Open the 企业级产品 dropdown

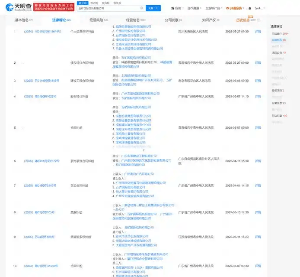coord(214,8)
